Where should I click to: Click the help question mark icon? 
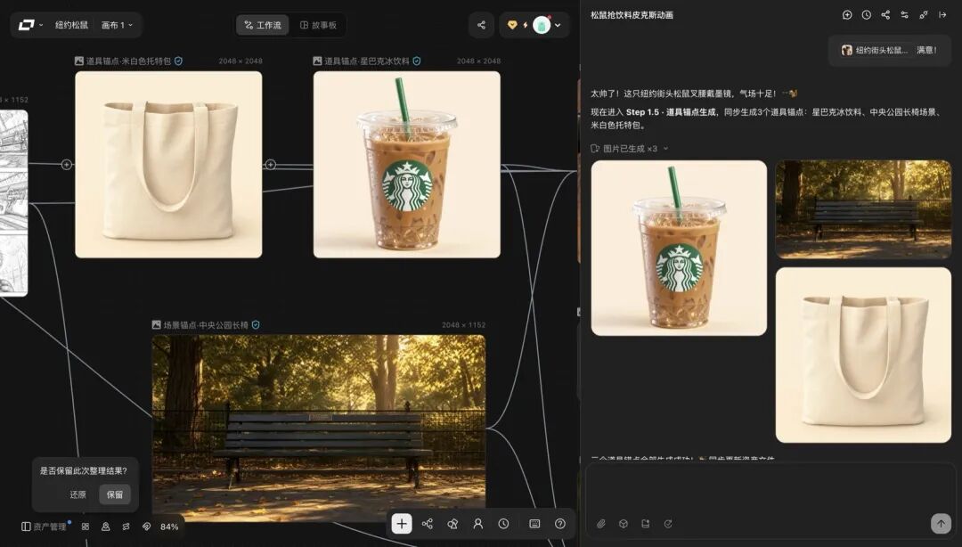(x=560, y=524)
